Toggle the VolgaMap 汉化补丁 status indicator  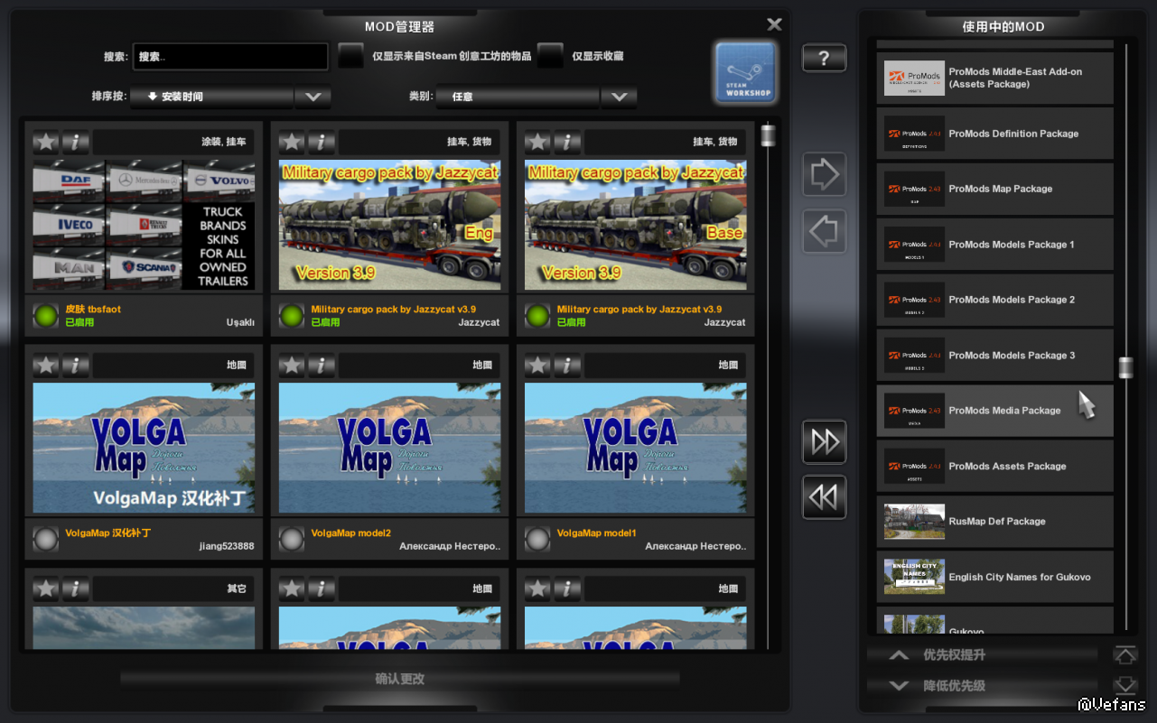click(x=46, y=539)
